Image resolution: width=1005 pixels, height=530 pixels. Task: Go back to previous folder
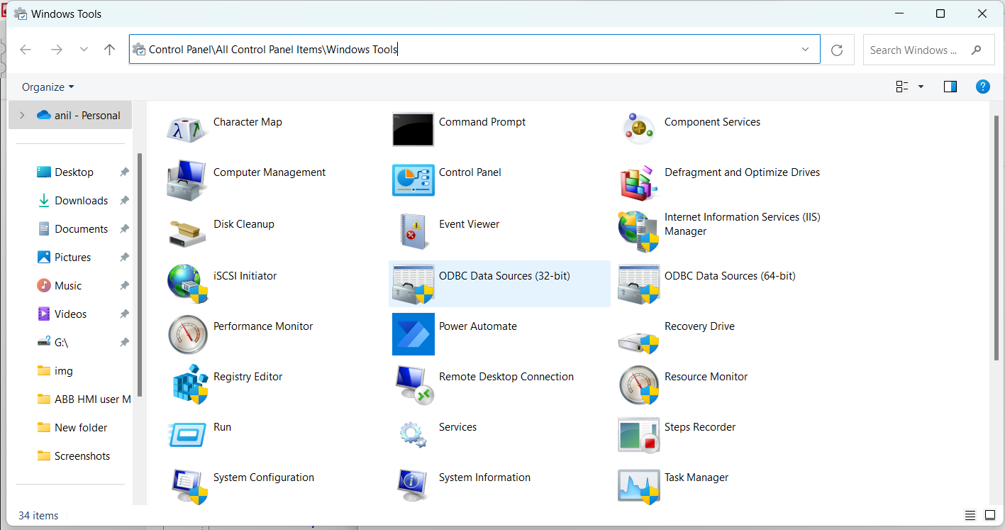pos(26,50)
